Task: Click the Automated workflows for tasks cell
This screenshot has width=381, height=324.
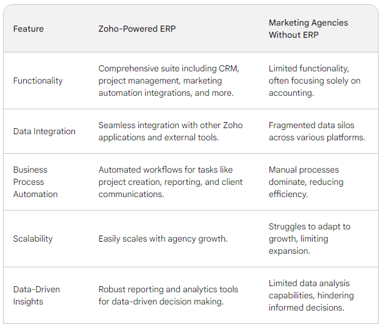Action: point(170,182)
